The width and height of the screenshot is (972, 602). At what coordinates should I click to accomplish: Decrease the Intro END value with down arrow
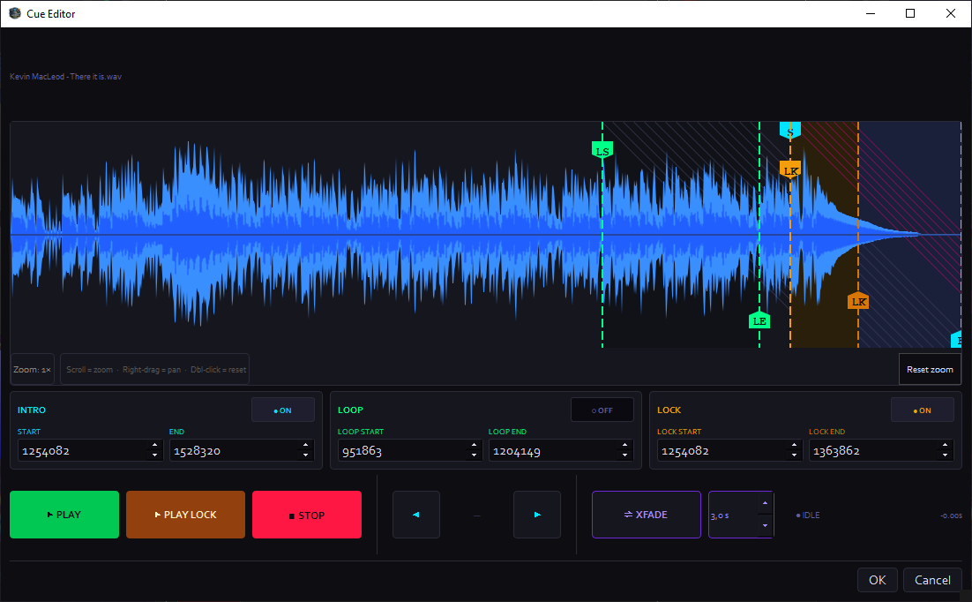point(305,455)
